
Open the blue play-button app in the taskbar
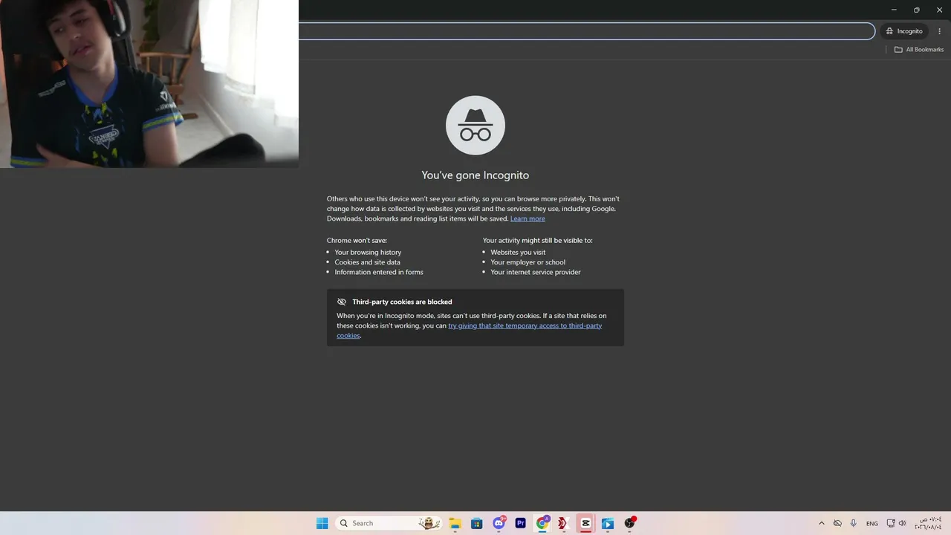point(607,523)
